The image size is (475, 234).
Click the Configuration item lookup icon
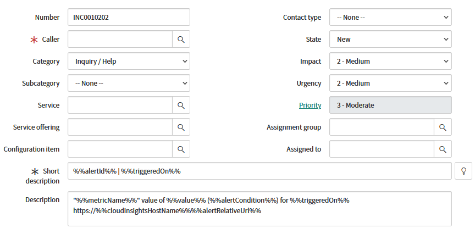[x=181, y=149]
